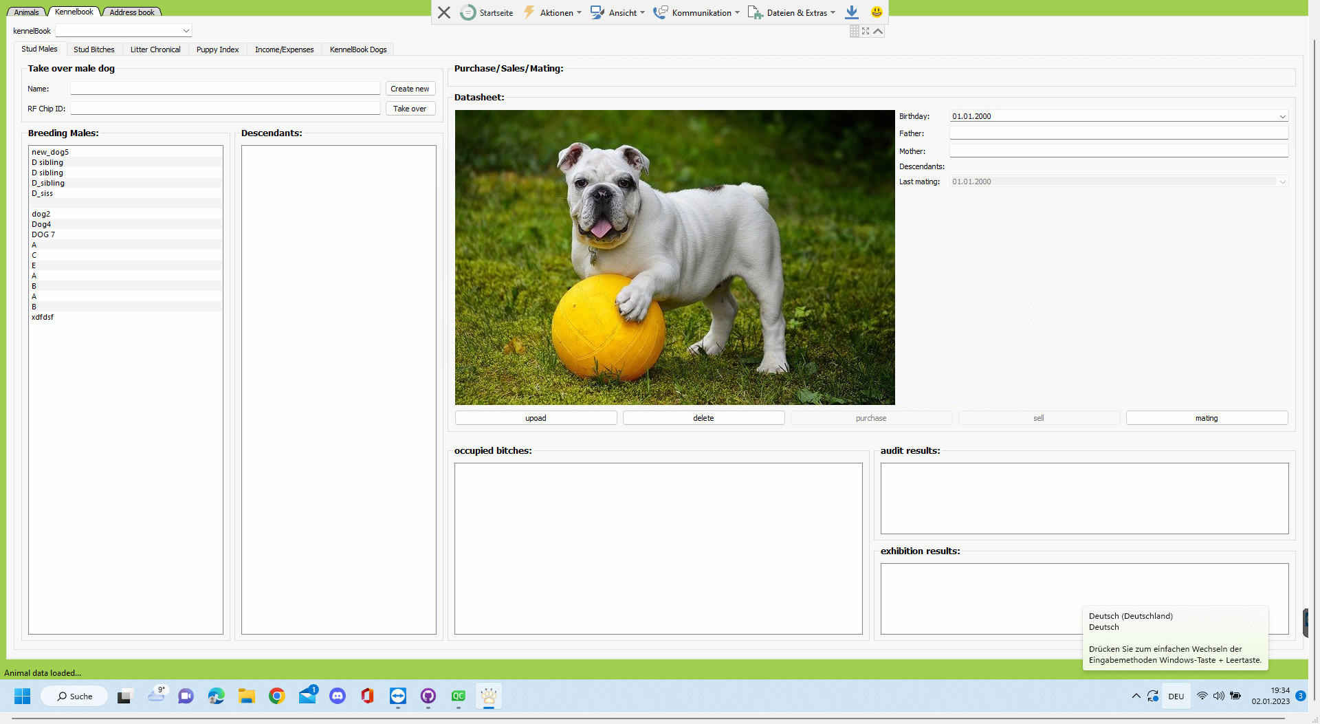Select new_dog5 in Breeding Males list
This screenshot has height=724, width=1320.
tap(126, 152)
